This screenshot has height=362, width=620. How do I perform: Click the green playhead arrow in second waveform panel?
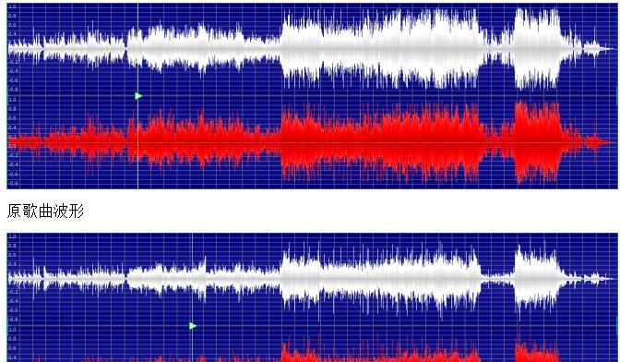point(193,326)
